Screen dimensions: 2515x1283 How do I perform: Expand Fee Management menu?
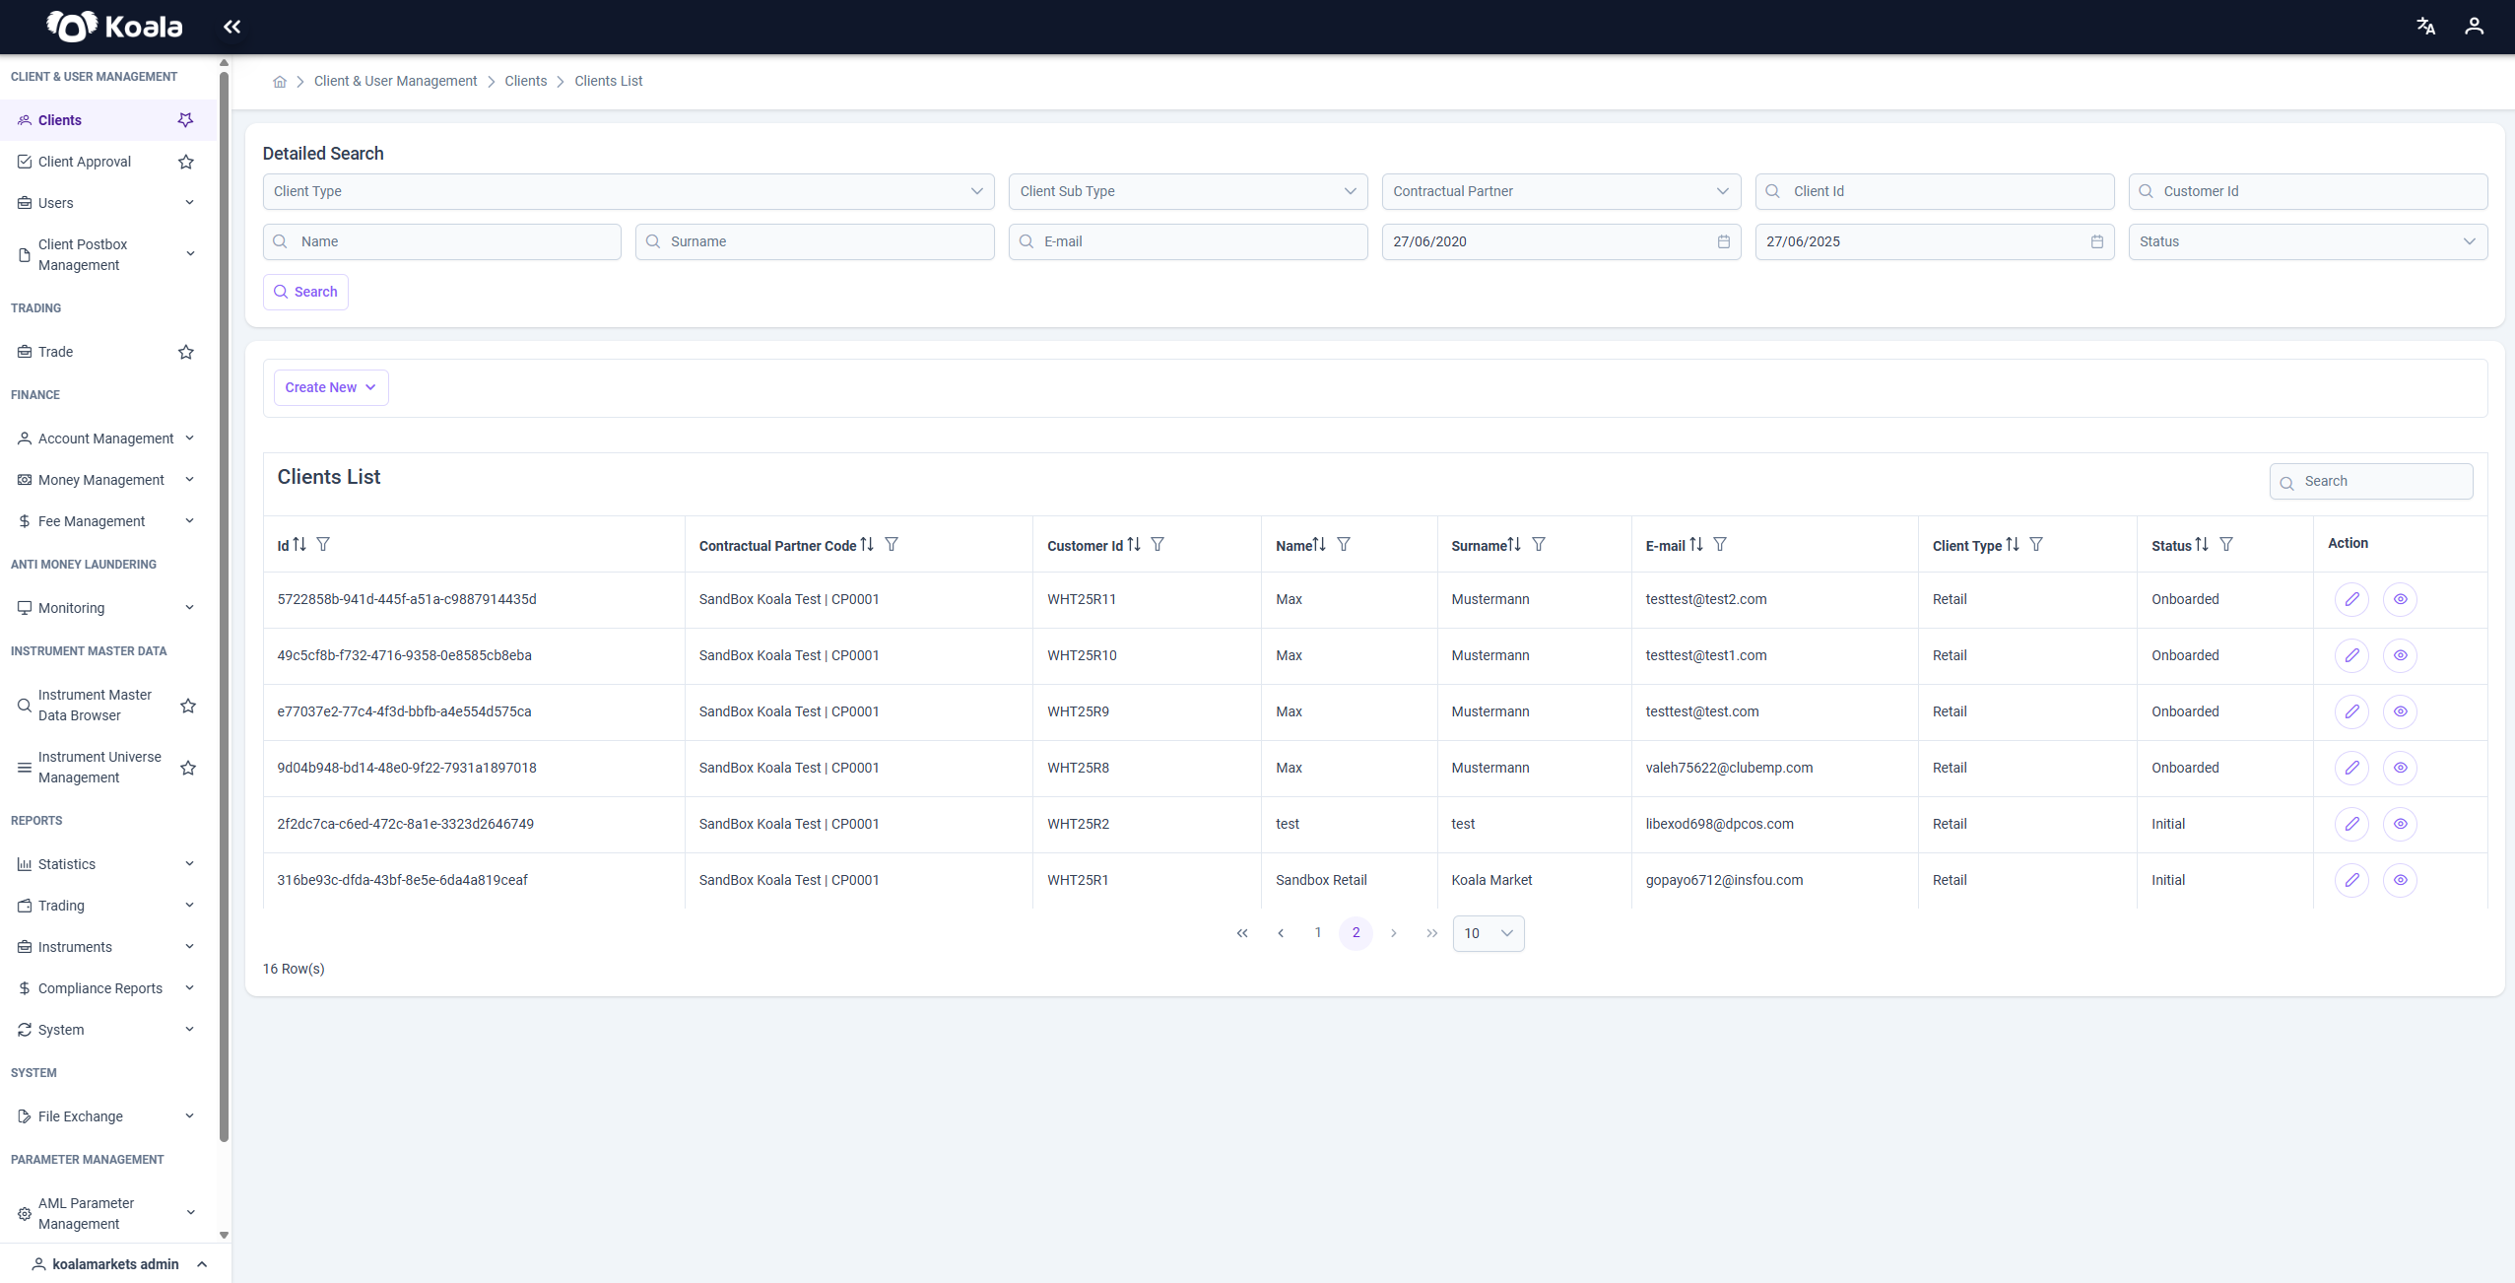pos(108,521)
